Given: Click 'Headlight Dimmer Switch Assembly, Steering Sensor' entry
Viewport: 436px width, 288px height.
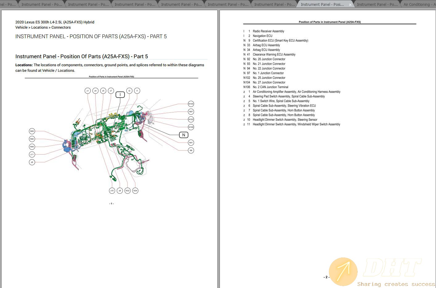Looking at the screenshot, I should (285, 120).
